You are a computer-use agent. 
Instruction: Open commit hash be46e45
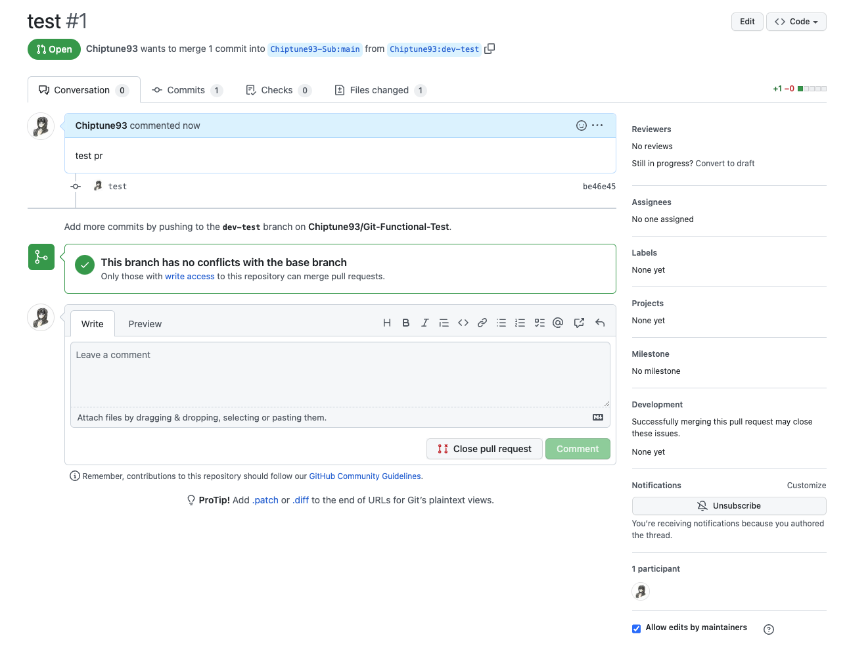pyautogui.click(x=599, y=187)
